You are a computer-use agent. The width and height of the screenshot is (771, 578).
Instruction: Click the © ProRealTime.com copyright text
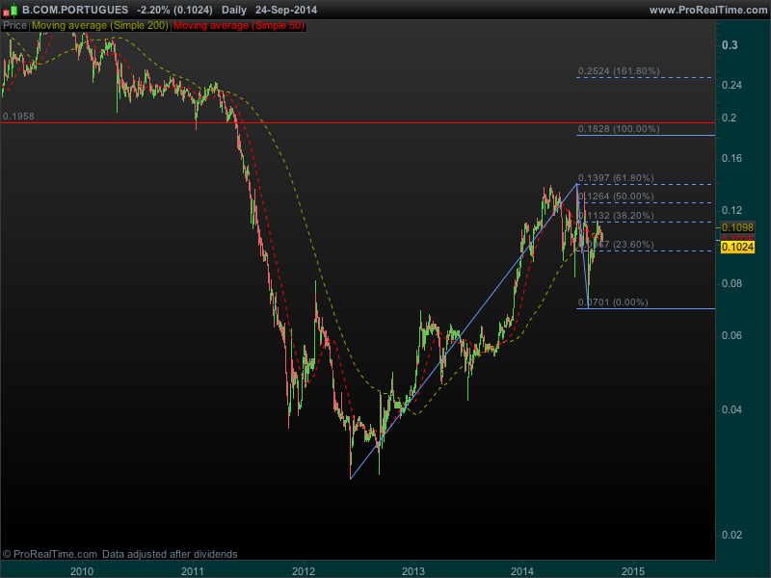[x=50, y=554]
